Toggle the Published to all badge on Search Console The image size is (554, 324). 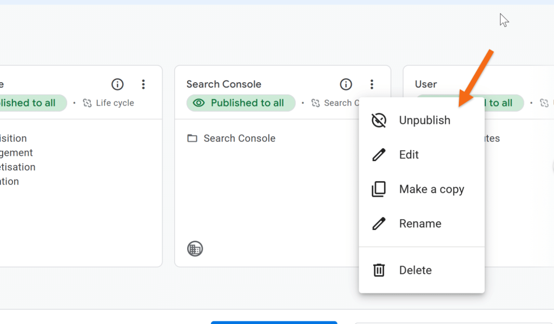pyautogui.click(x=240, y=103)
